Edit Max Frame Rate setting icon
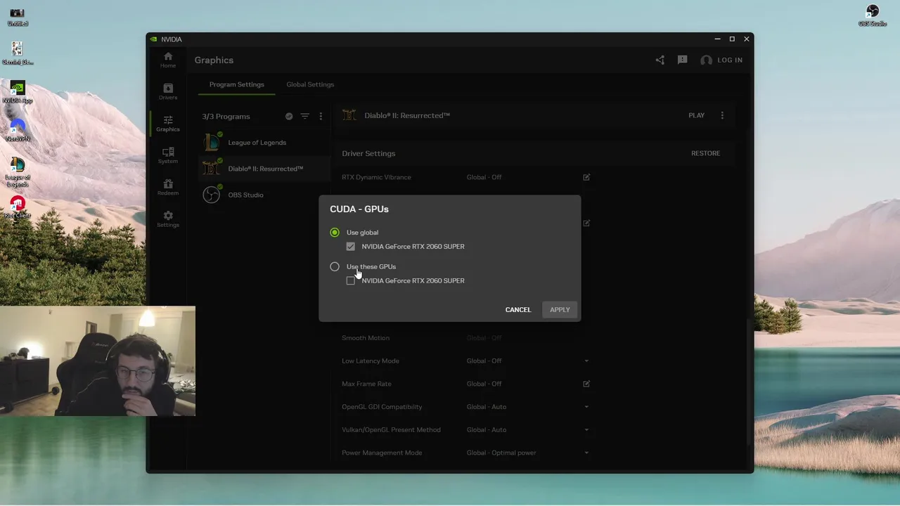 (x=586, y=384)
